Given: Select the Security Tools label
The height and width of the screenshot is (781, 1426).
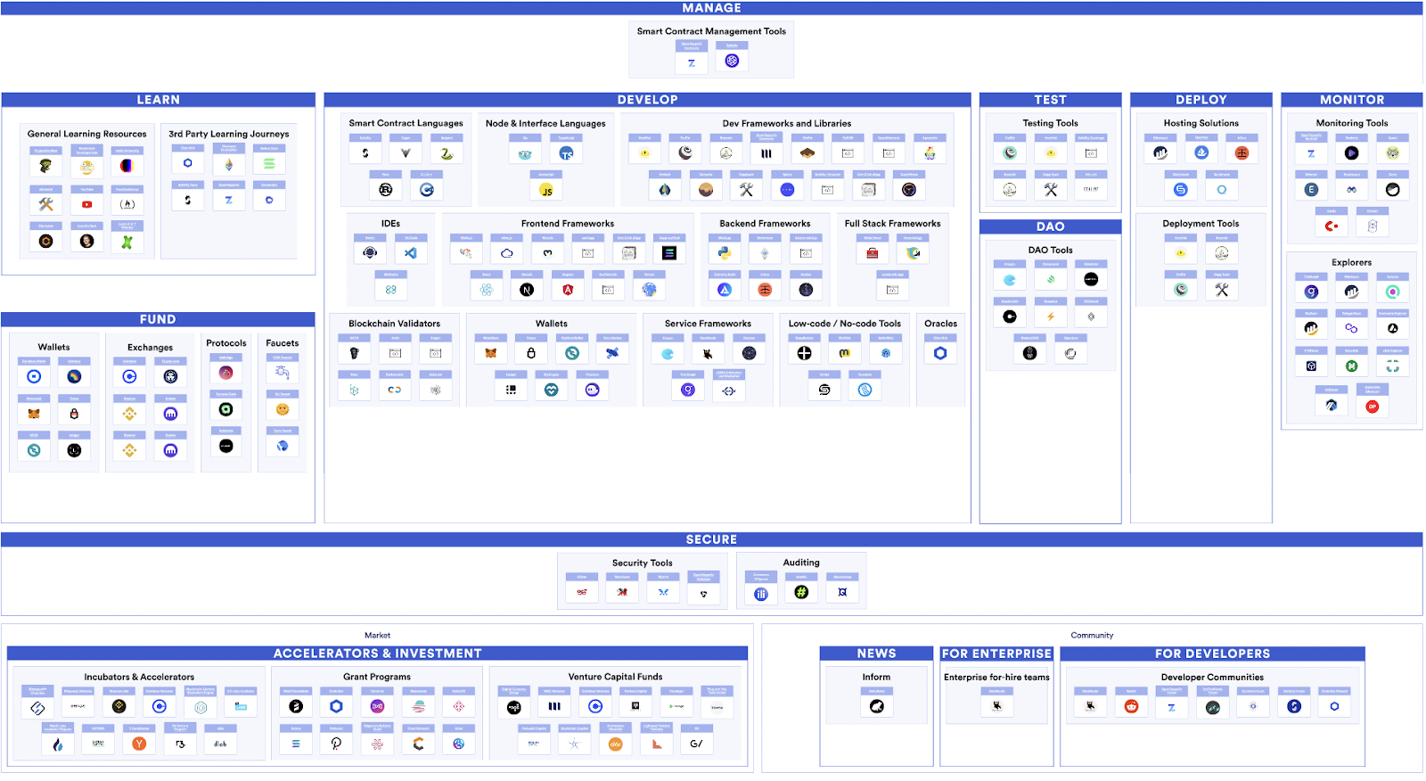Looking at the screenshot, I should pos(643,563).
